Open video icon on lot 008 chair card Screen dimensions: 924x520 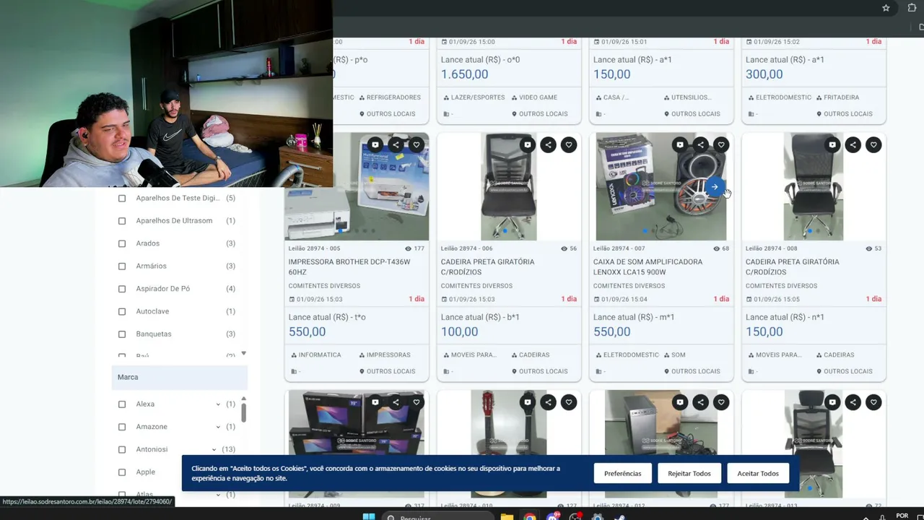click(x=832, y=145)
